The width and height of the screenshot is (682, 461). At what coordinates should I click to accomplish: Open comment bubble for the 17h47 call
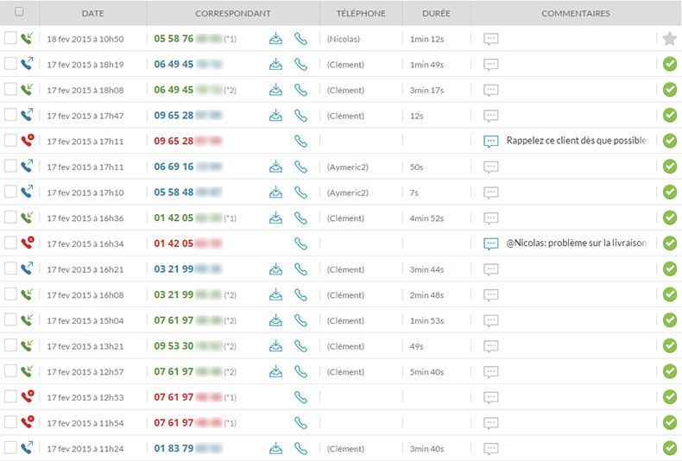490,117
